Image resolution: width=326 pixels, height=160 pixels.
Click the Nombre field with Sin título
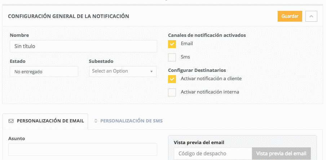[83, 46]
